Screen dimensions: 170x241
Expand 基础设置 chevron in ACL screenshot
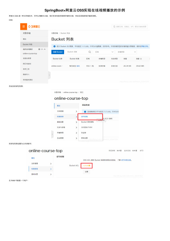pyautogui.click(x=51, y=174)
